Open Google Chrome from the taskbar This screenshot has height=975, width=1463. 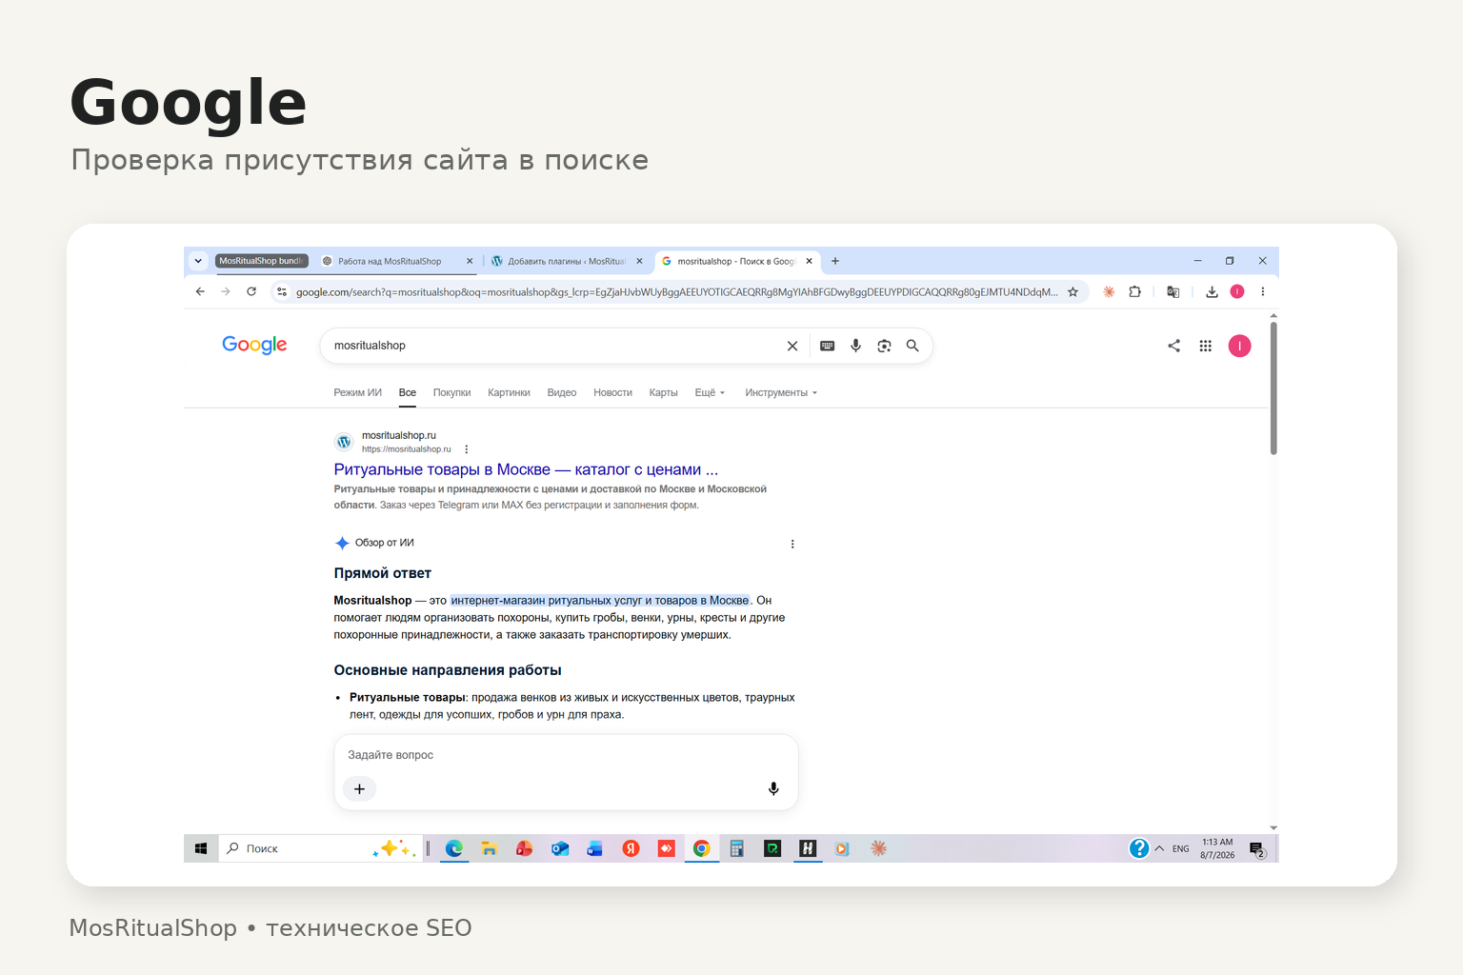tap(702, 848)
